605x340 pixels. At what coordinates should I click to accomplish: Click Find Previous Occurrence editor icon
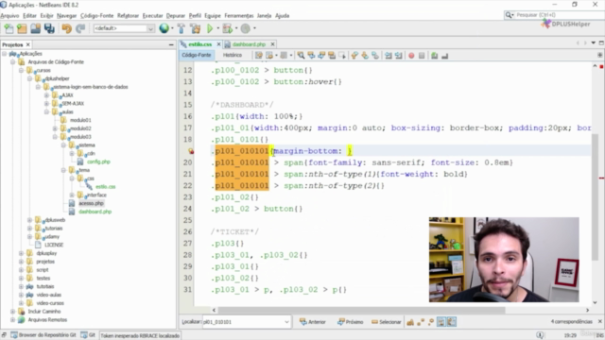click(311, 56)
